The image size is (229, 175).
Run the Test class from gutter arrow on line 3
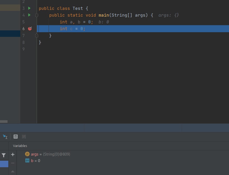tap(29, 8)
